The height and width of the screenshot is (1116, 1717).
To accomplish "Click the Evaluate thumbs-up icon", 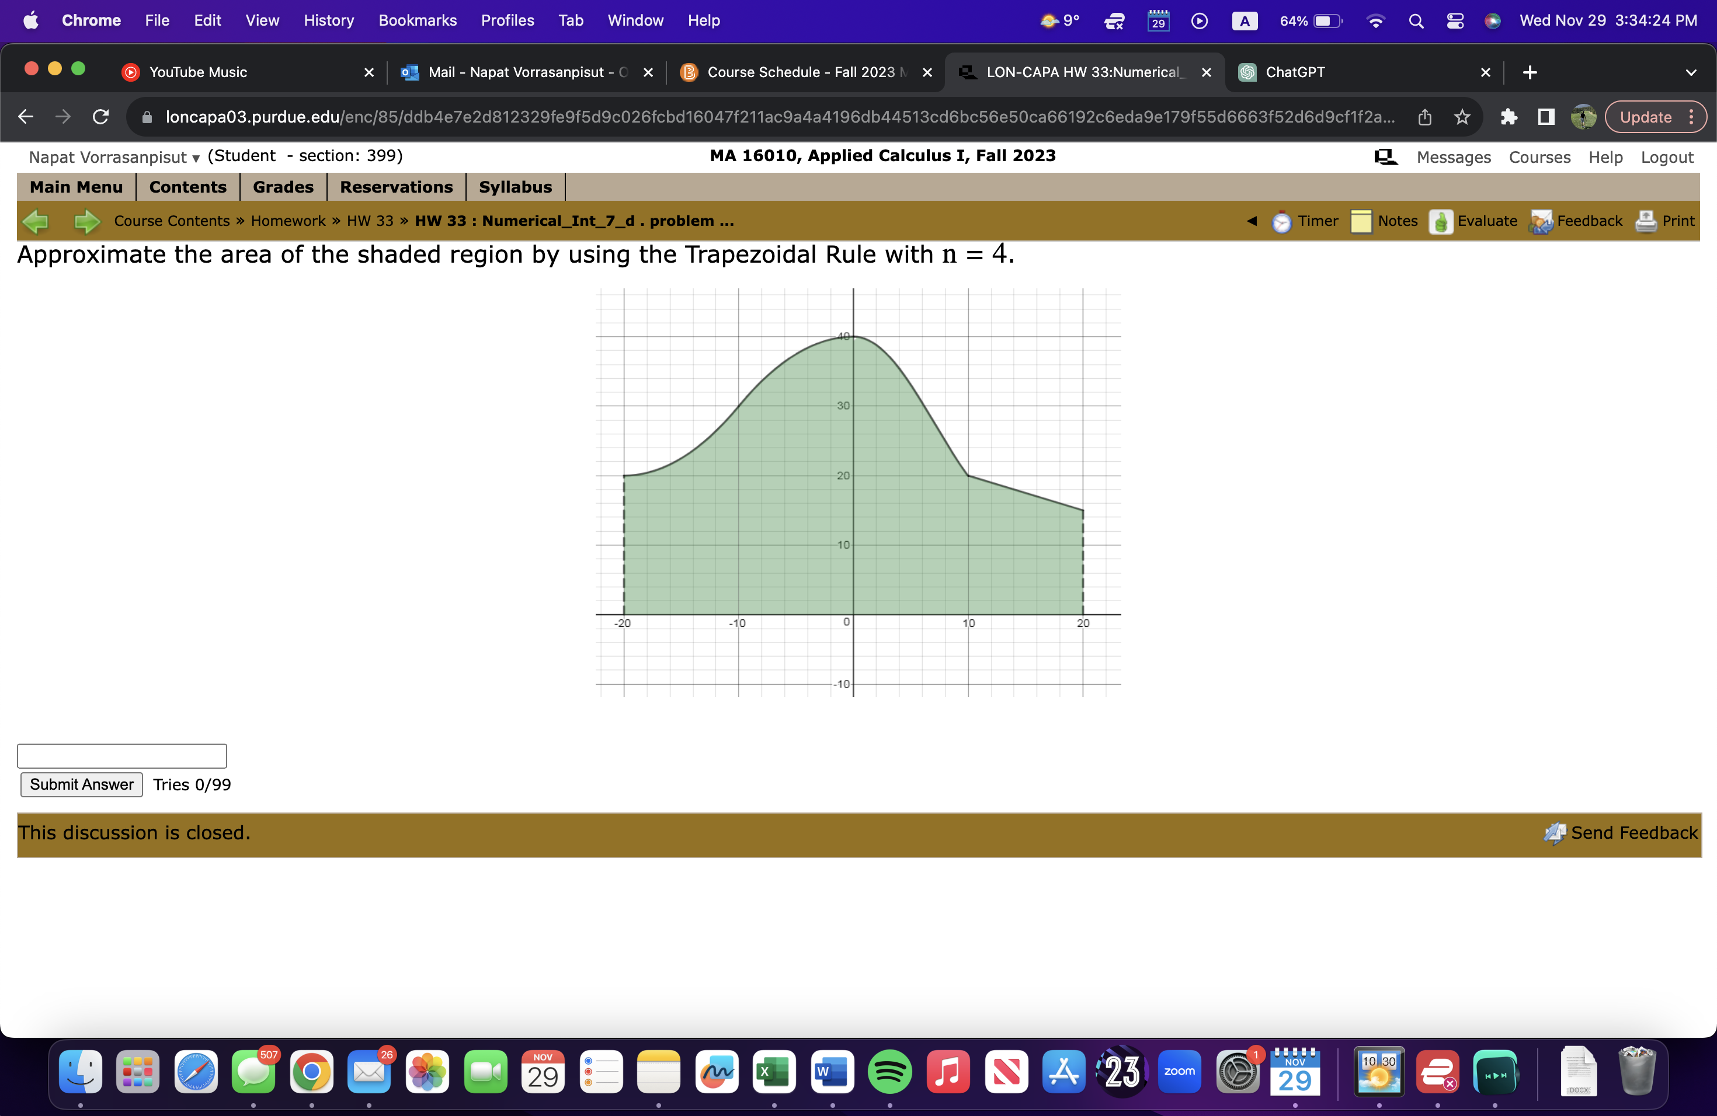I will tap(1440, 221).
